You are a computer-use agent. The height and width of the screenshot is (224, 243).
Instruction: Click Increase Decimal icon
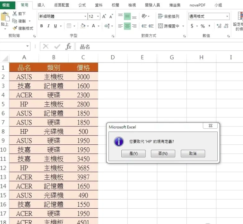(219, 26)
